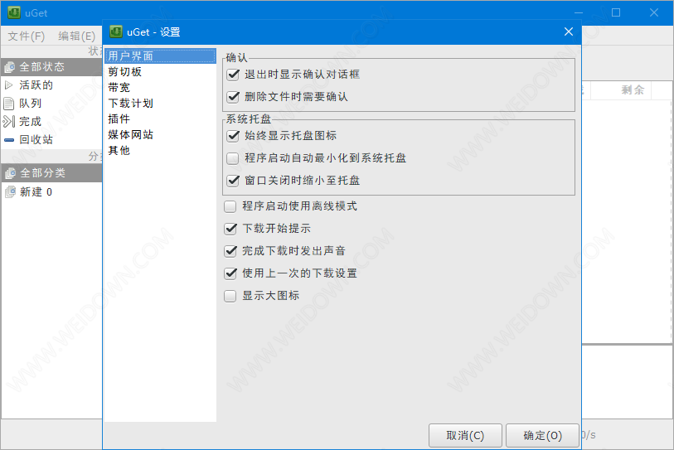Open 插件 settings page
This screenshot has height=450, width=674.
pyautogui.click(x=160, y=119)
